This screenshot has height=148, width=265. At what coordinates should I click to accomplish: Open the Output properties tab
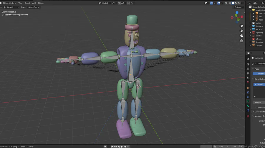click(x=248, y=69)
